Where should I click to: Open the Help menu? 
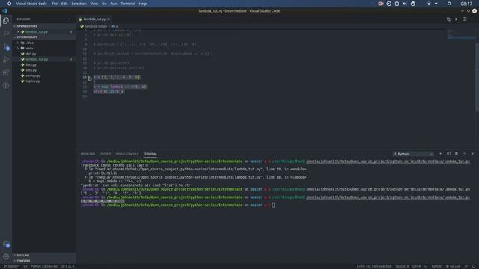tap(143, 4)
